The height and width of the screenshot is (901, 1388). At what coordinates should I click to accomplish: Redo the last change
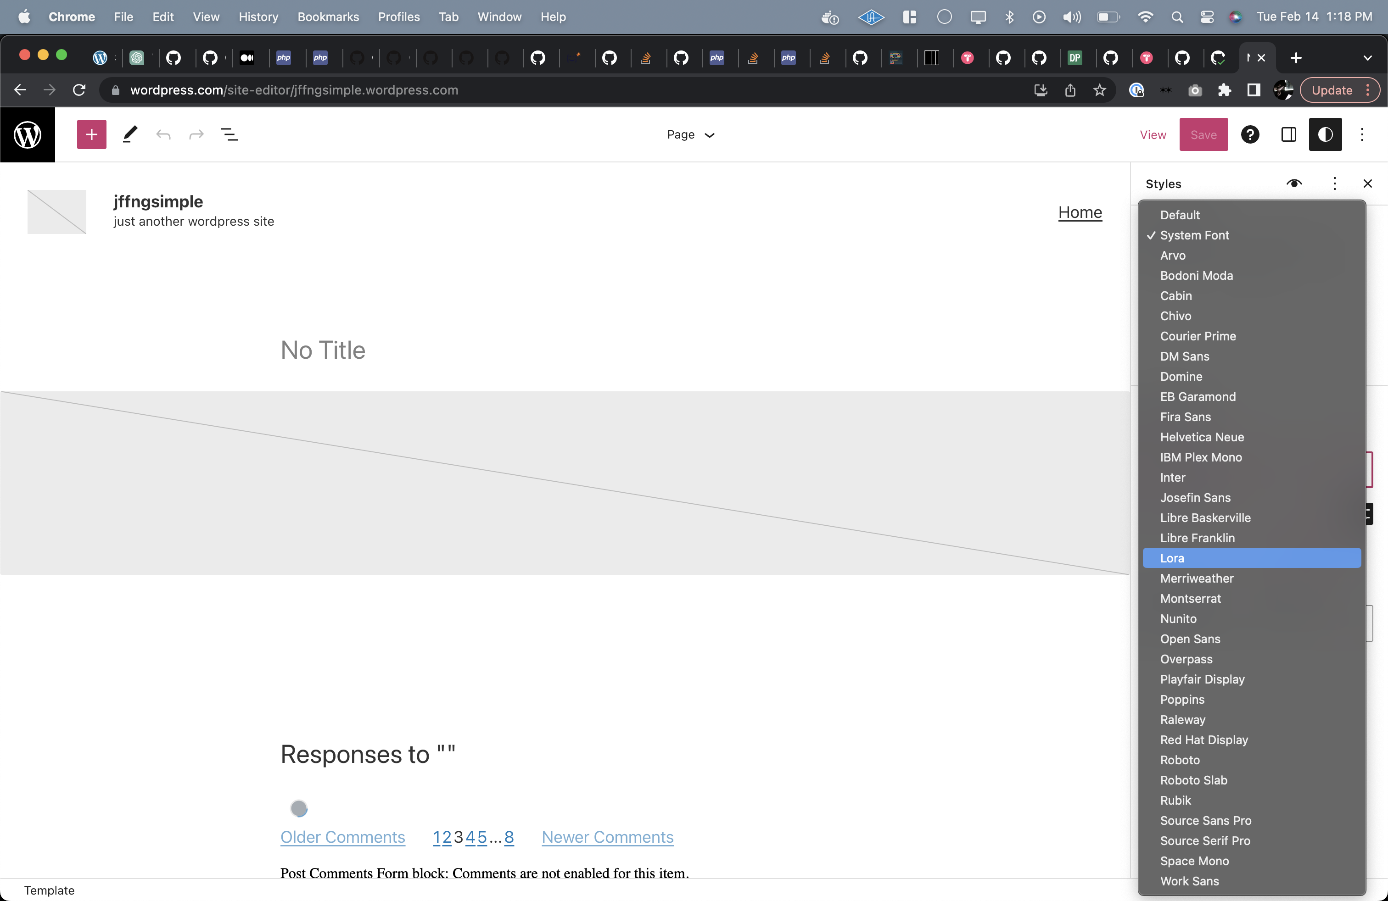coord(196,134)
